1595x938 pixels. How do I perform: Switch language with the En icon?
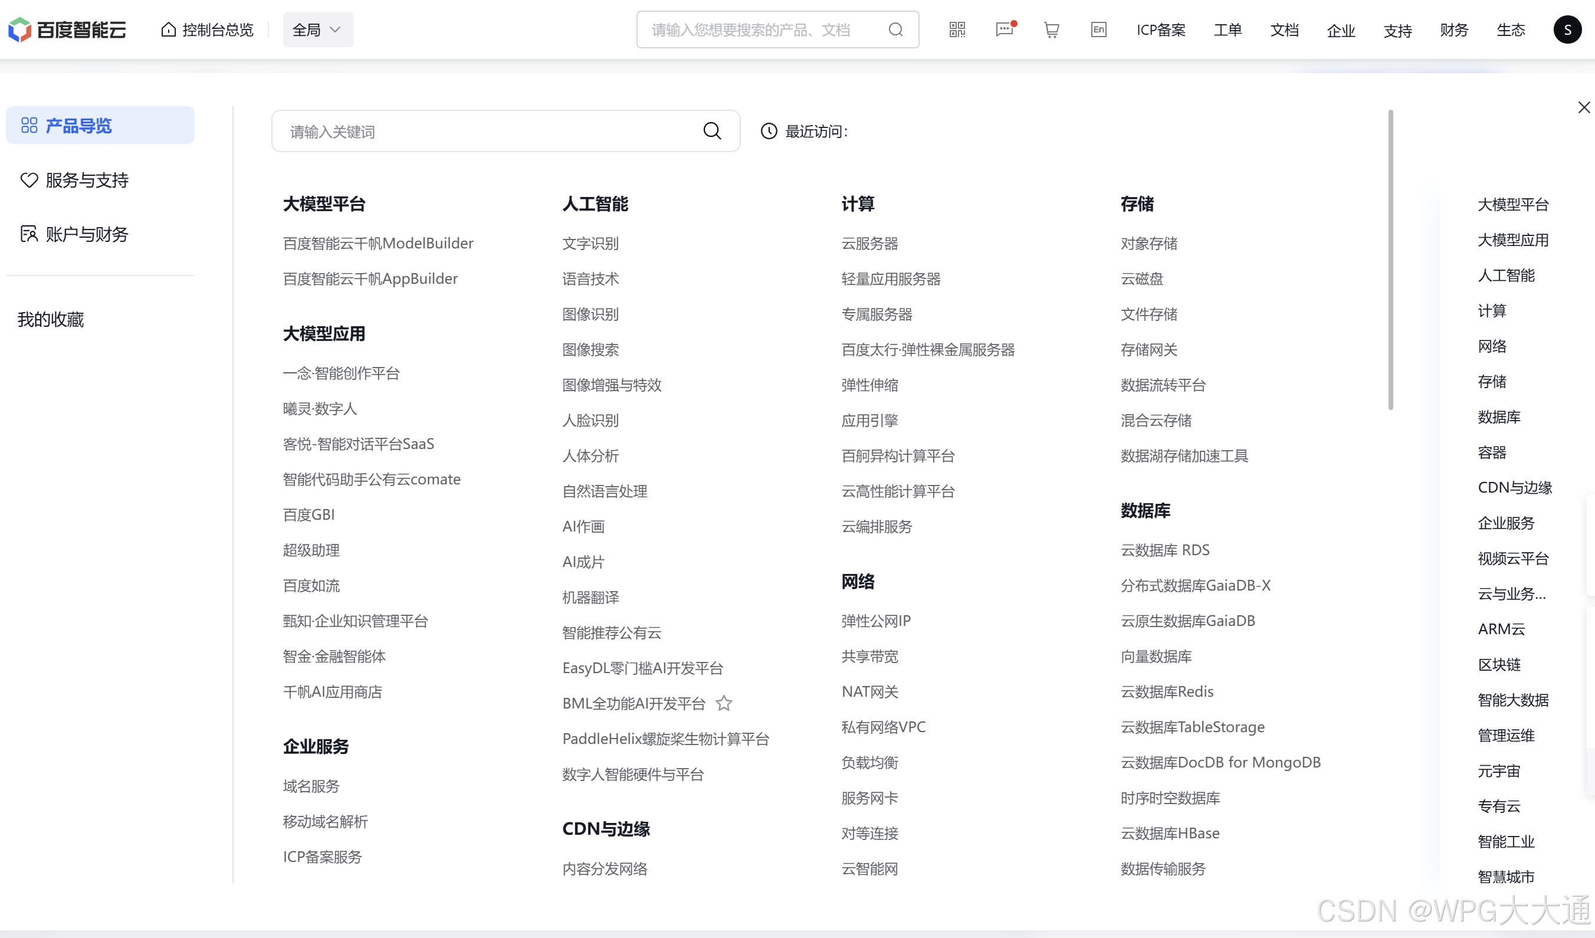point(1099,29)
